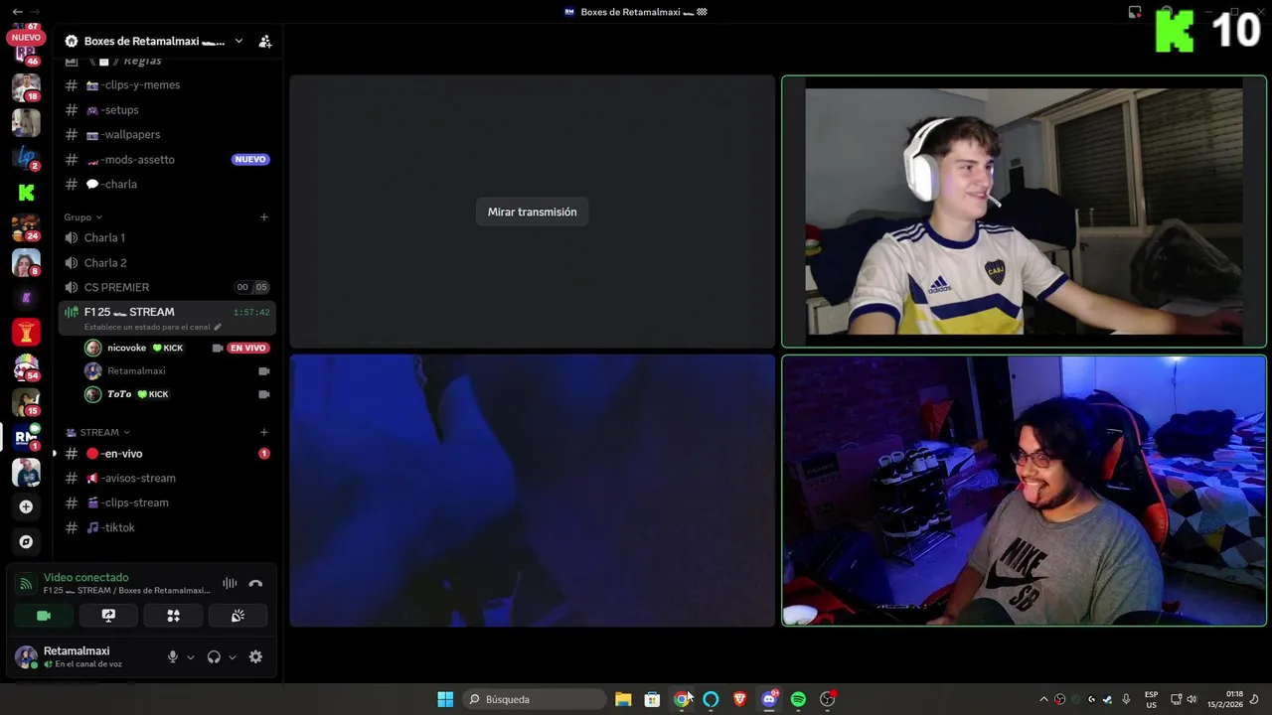
Task: Open the wallpapers channel
Action: (x=167, y=135)
